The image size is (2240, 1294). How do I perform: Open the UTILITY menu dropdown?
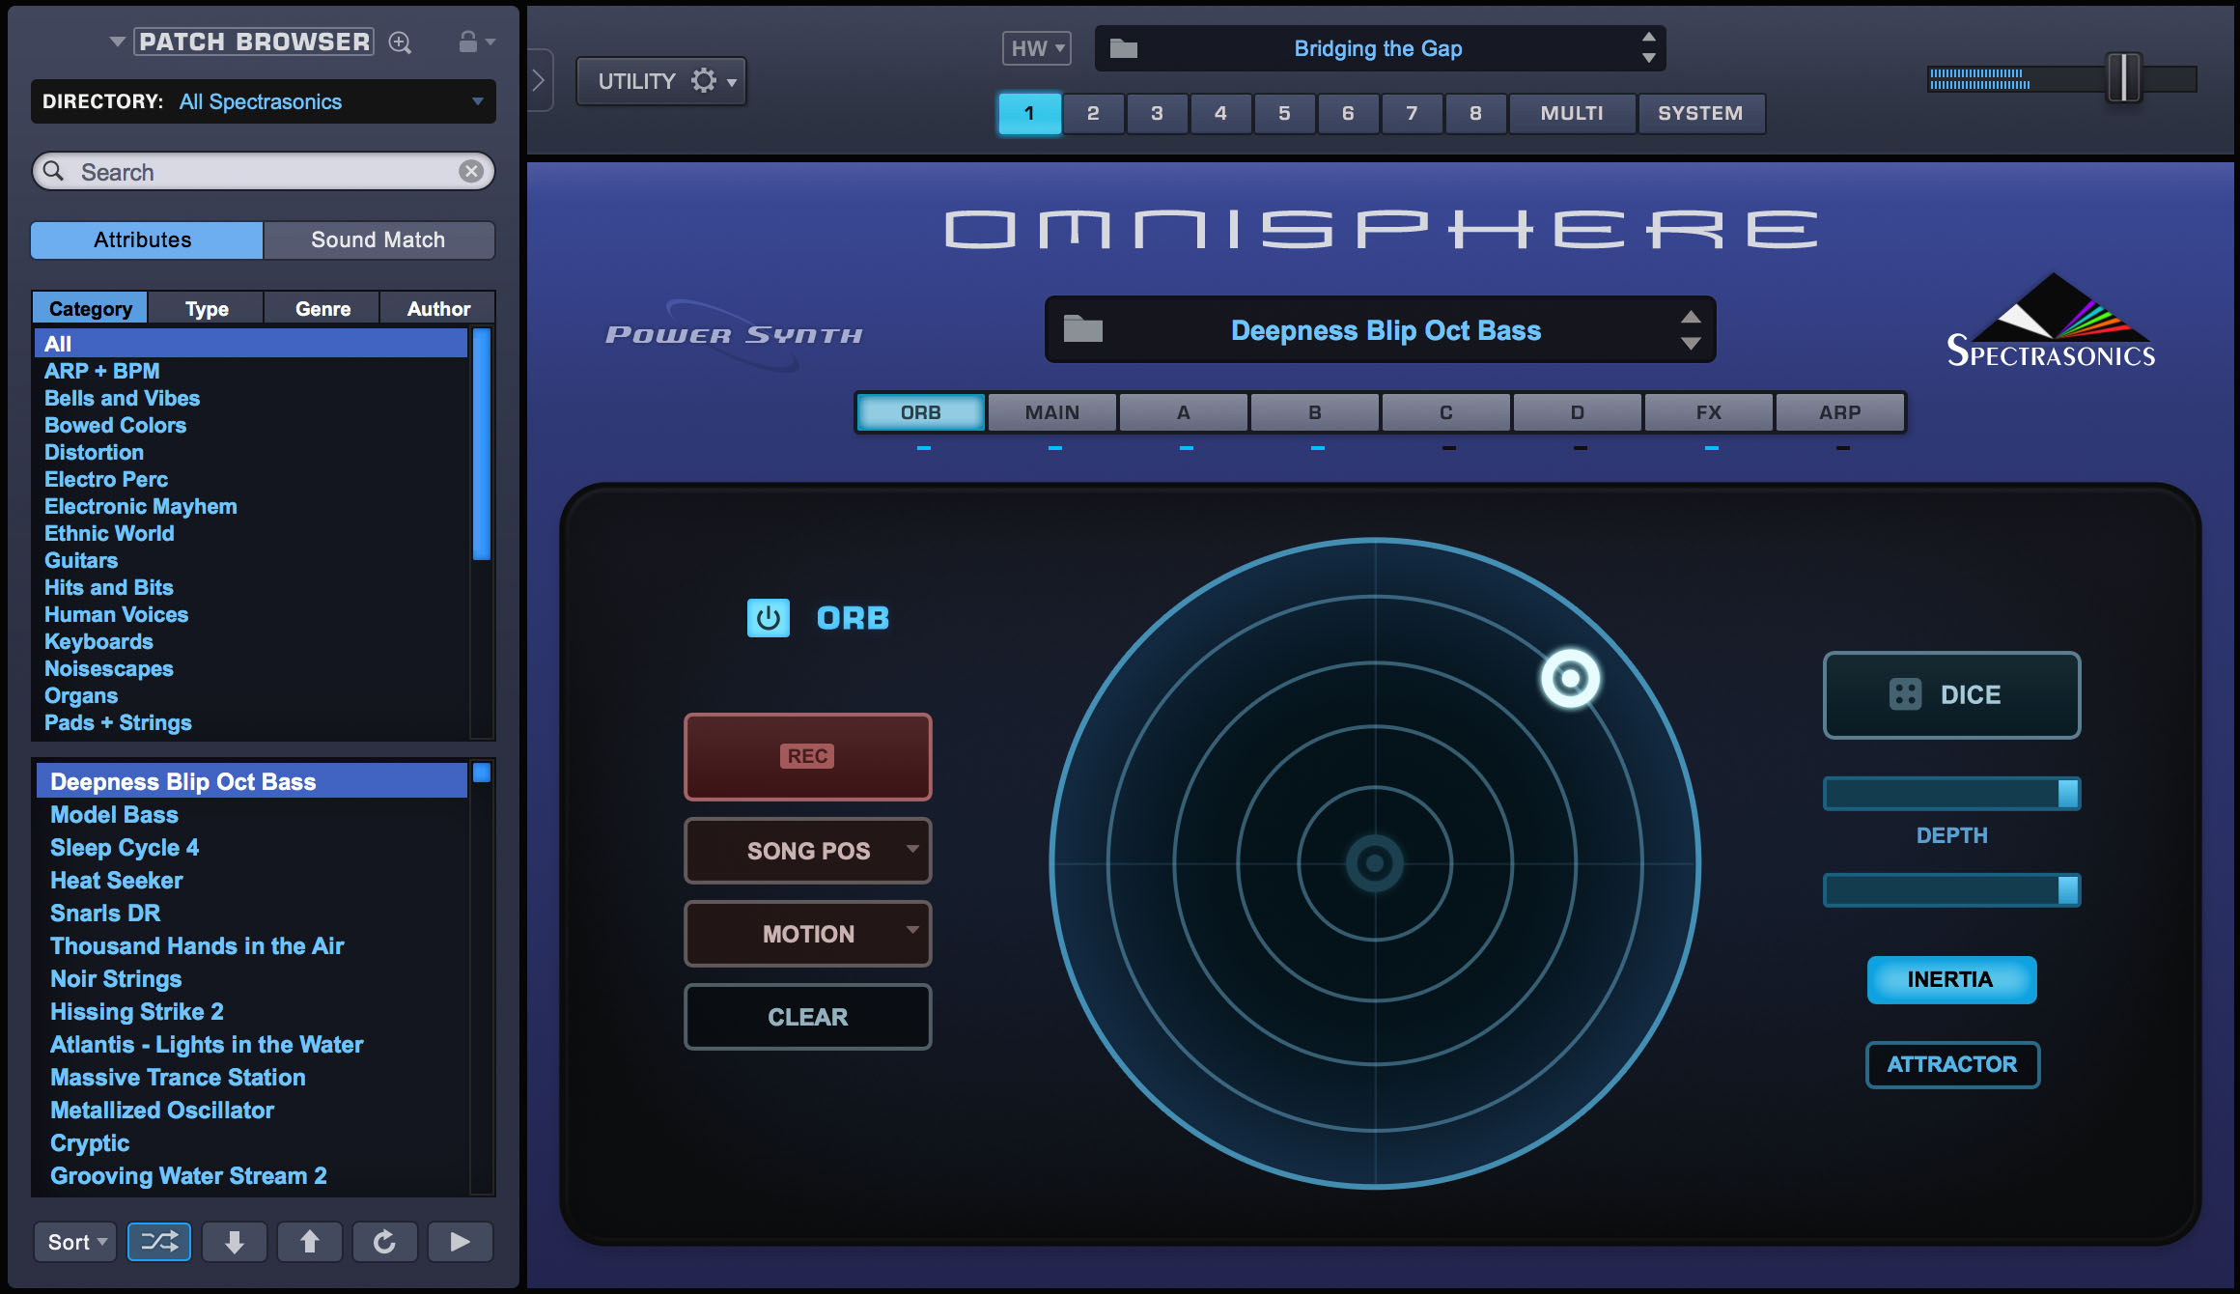click(661, 81)
